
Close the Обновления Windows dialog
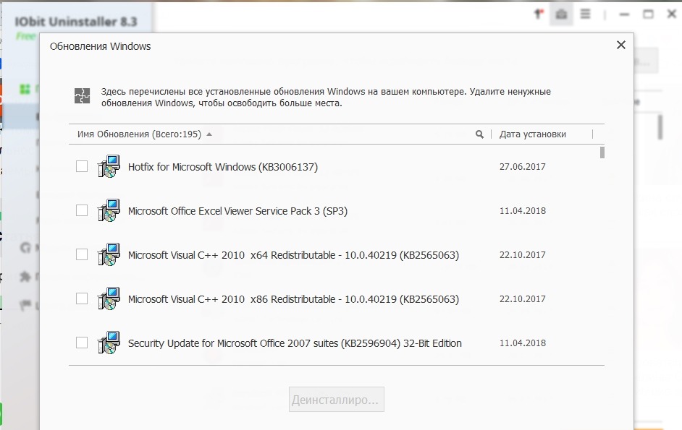(x=621, y=45)
